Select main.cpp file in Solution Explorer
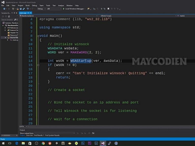The height and width of the screenshot is (146, 195). [x=15, y=40]
